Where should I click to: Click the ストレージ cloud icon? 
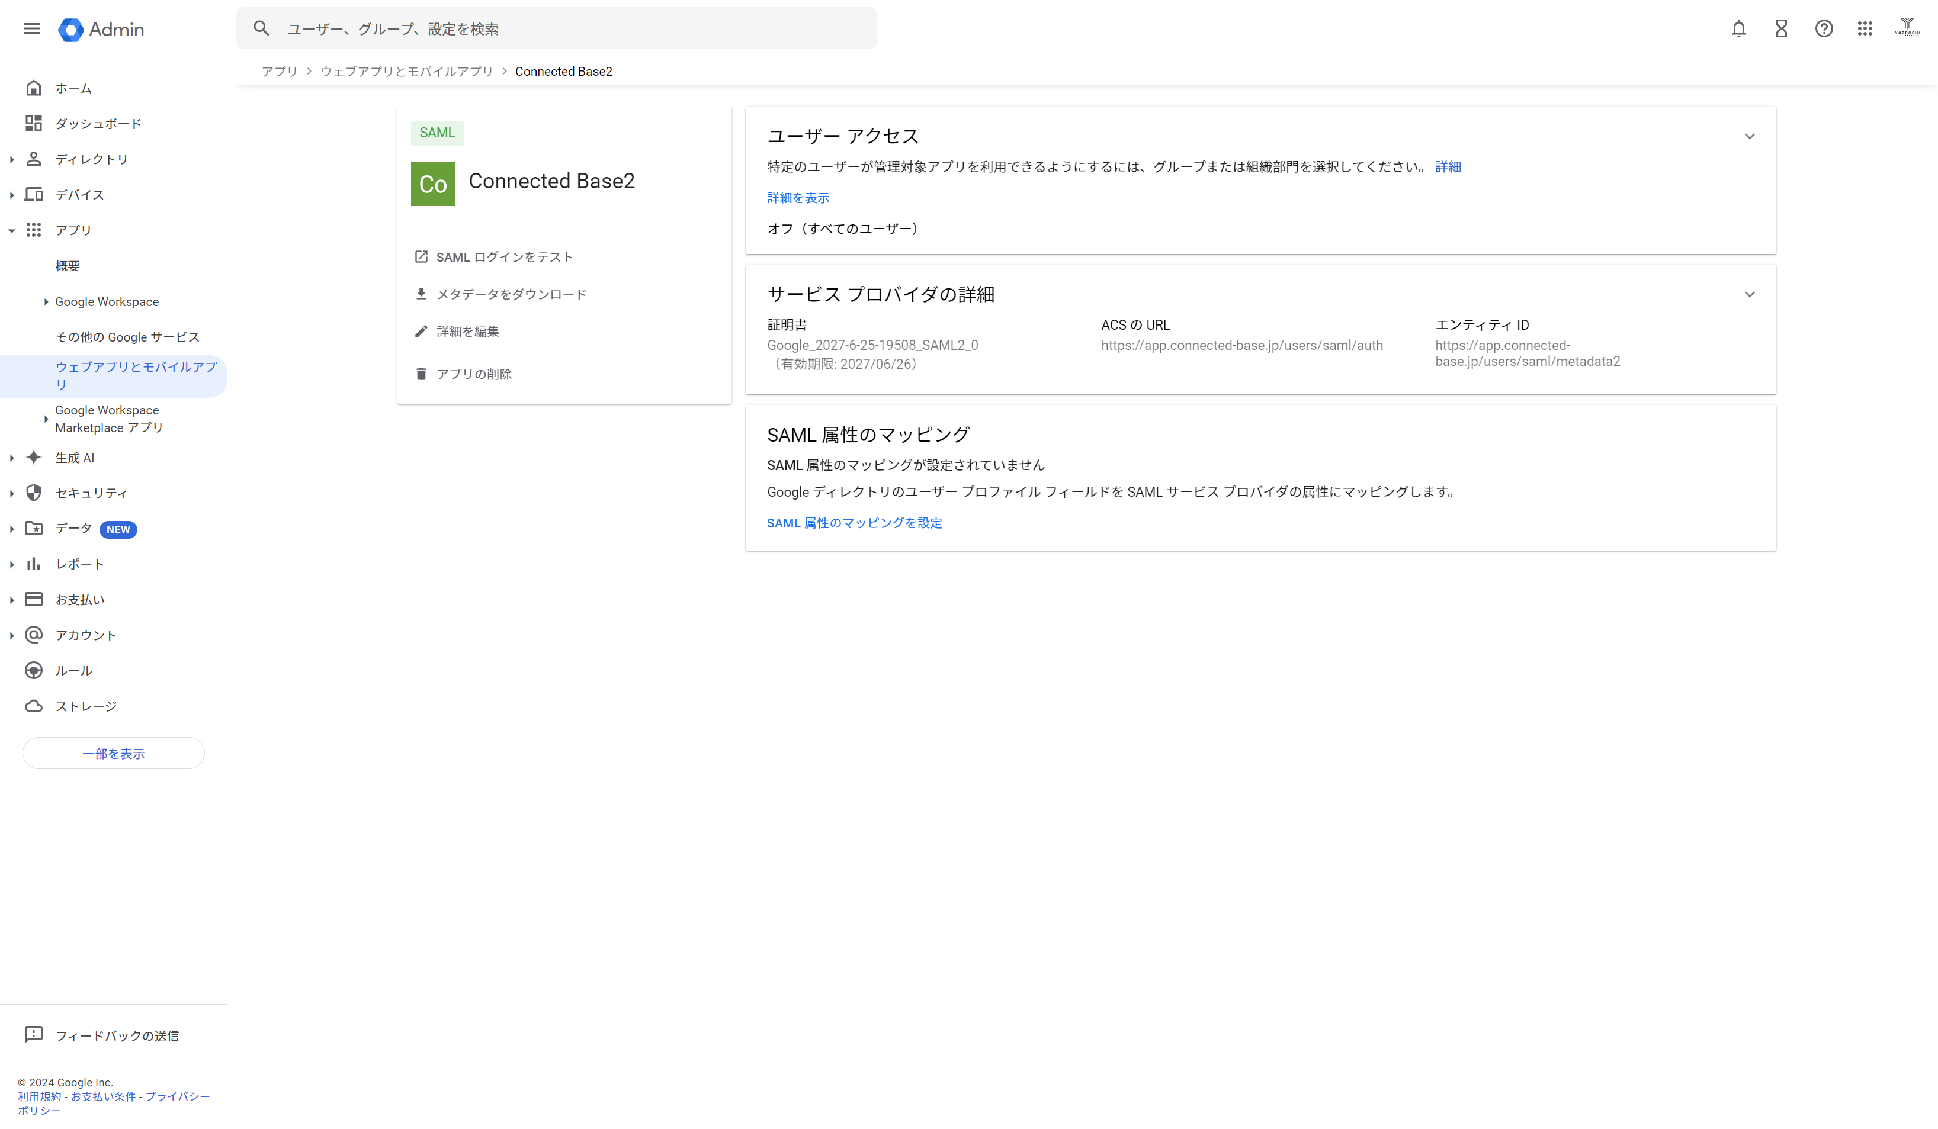point(33,706)
